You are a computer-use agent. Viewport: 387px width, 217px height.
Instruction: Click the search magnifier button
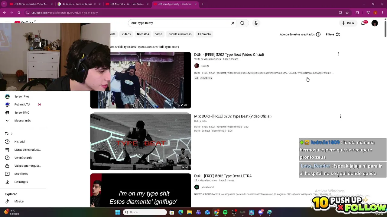tap(242, 23)
